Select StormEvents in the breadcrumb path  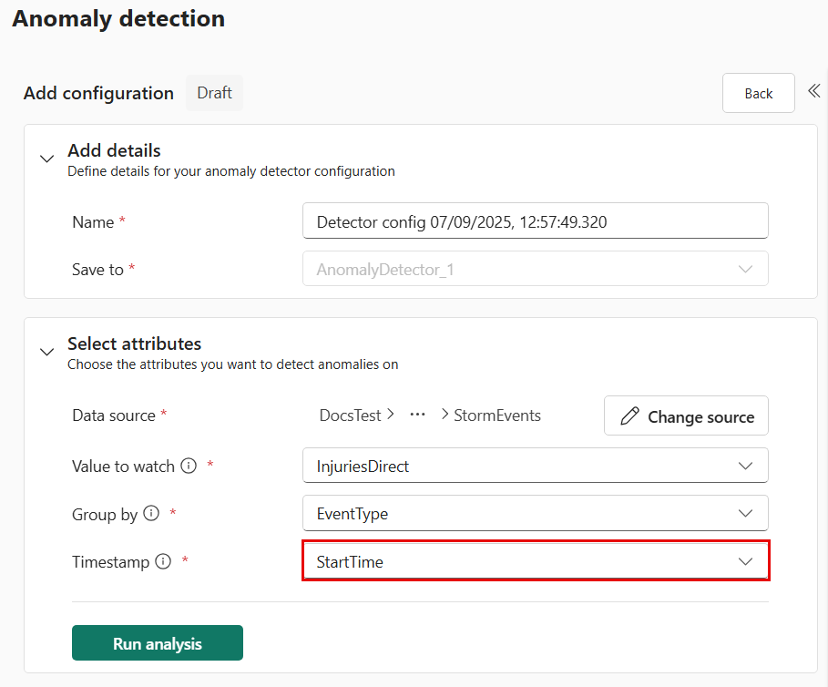[x=496, y=415]
